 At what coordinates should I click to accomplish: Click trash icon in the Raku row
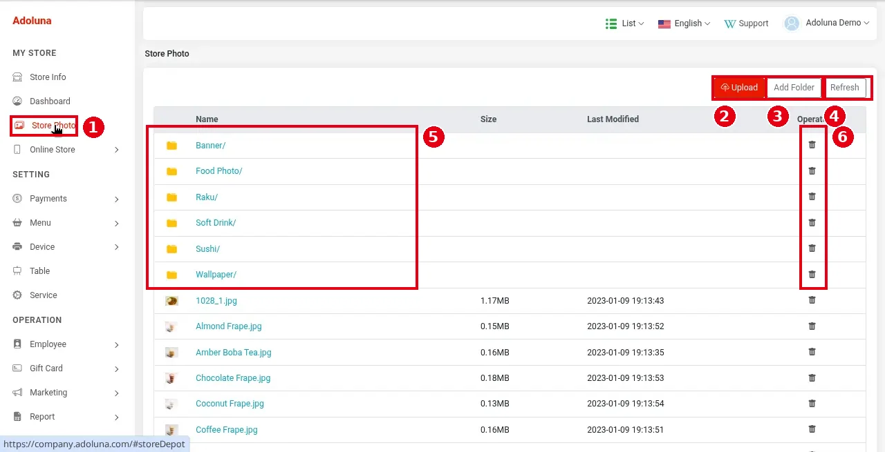[812, 197]
